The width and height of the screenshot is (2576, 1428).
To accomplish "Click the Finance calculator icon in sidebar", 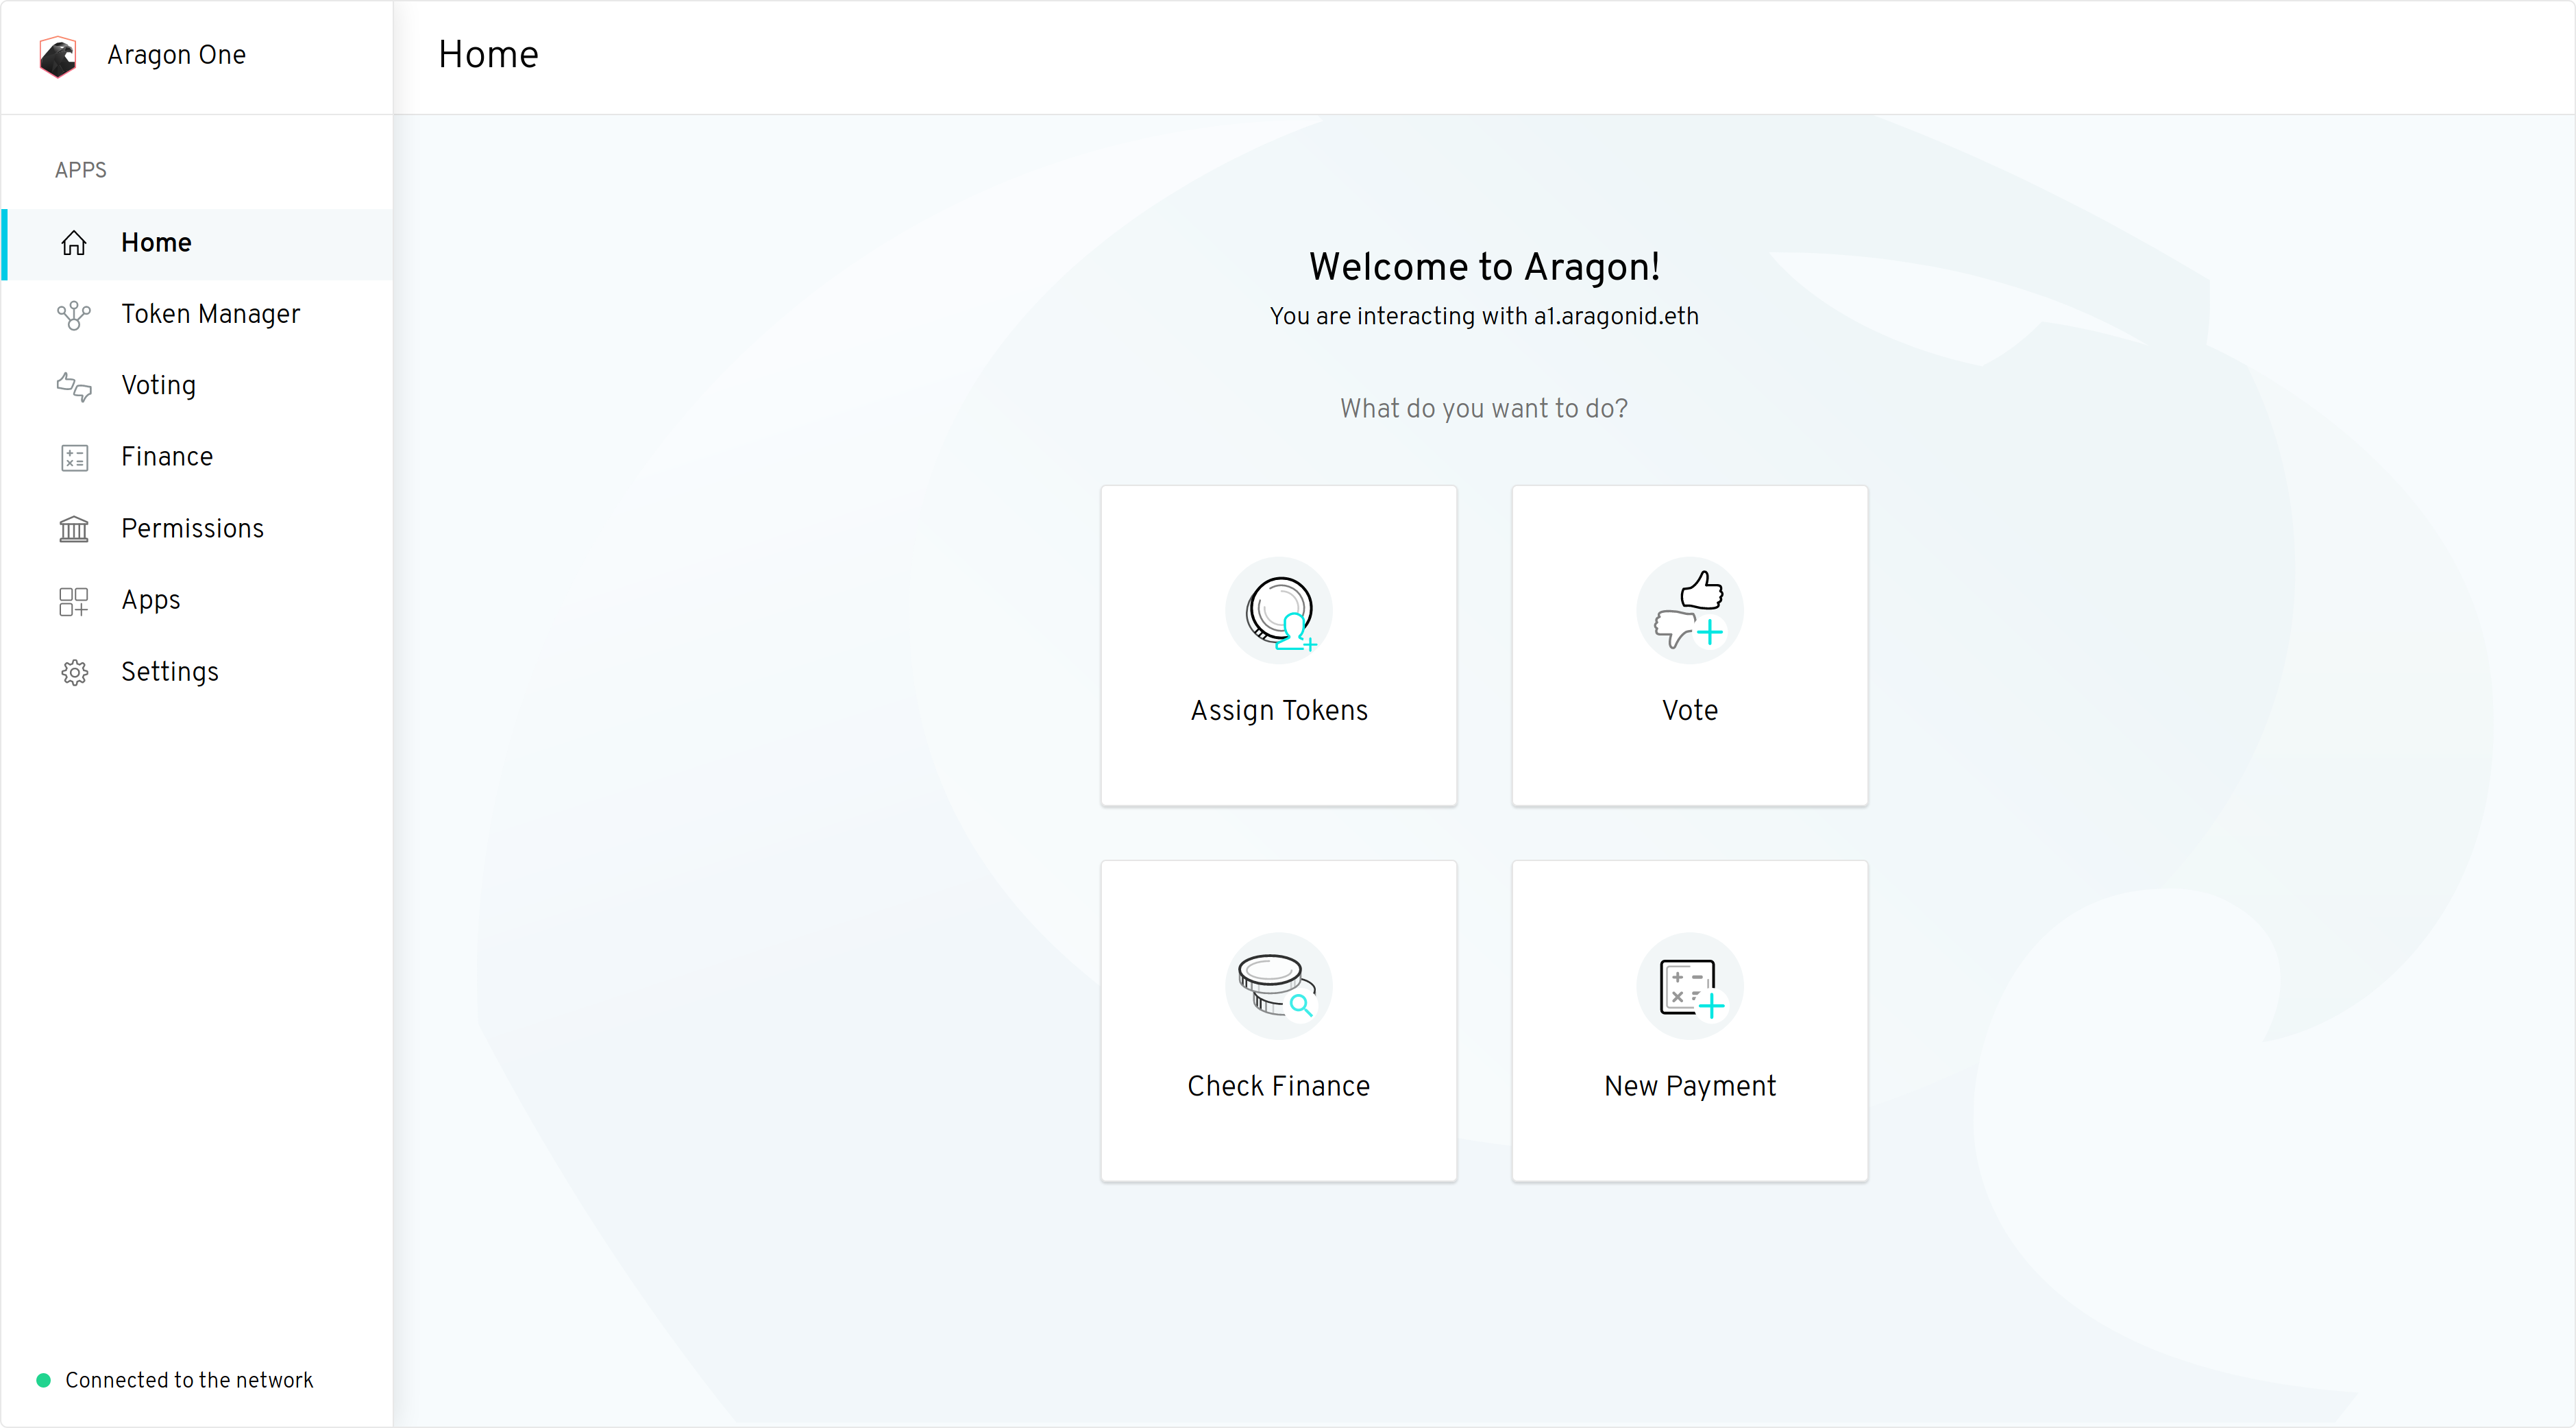I will coord(74,459).
